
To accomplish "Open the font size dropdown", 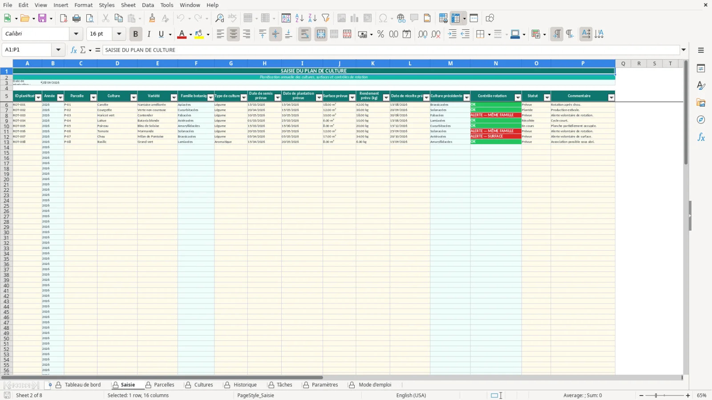I will [119, 34].
